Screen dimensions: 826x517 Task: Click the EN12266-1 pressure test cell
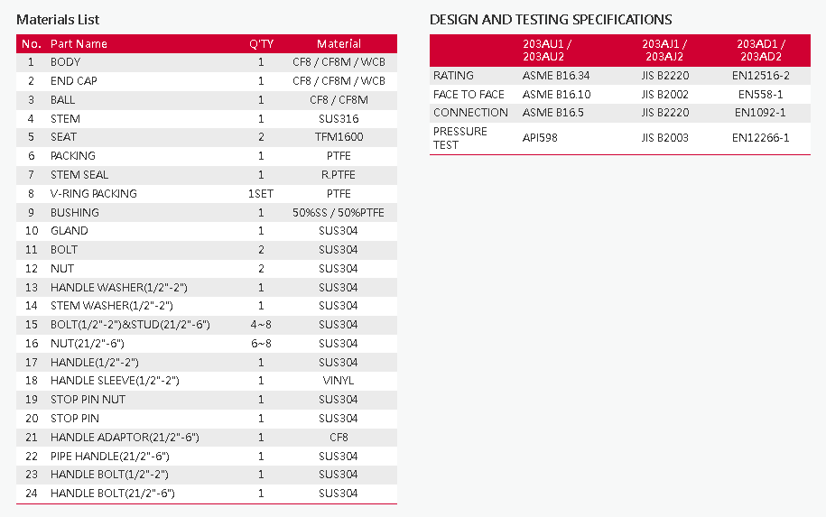761,138
